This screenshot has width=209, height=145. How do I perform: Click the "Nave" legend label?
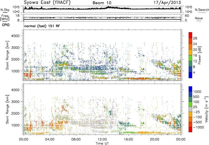pyautogui.click(x=199, y=18)
